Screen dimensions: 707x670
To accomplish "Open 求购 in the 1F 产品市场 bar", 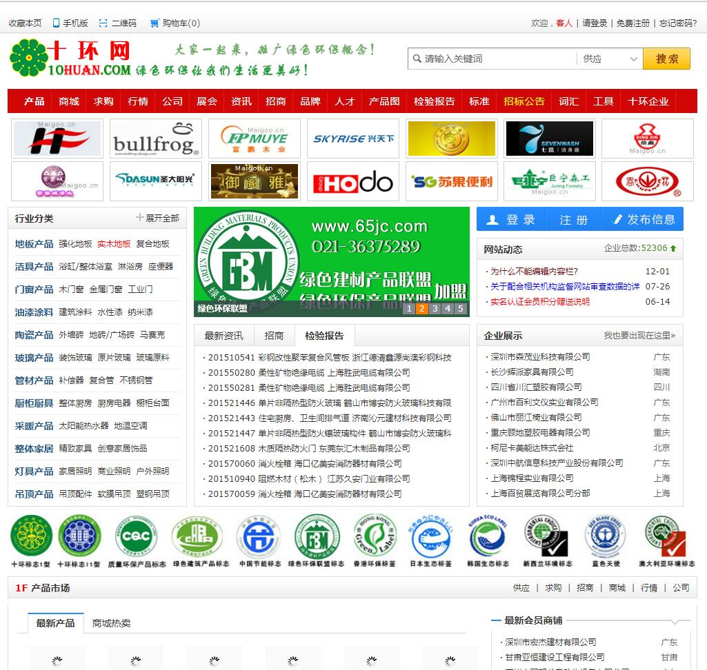I will click(553, 587).
